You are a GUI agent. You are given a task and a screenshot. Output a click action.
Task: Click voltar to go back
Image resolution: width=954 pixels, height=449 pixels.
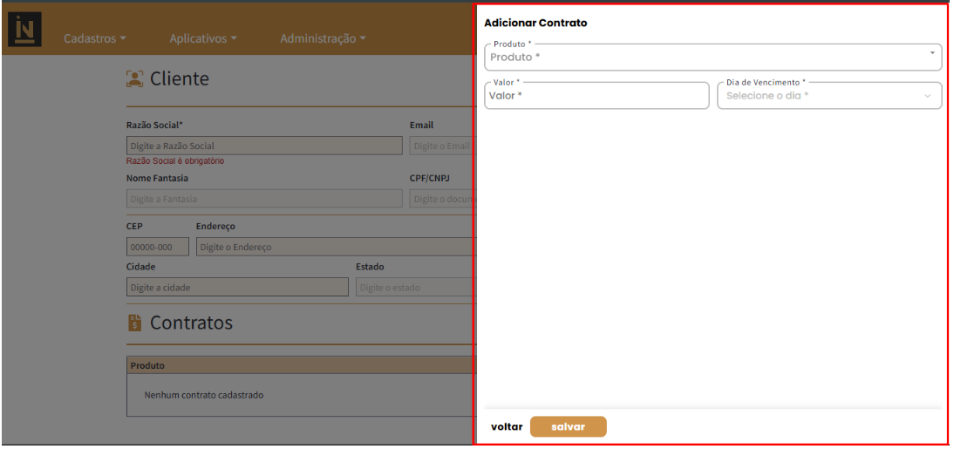point(507,427)
